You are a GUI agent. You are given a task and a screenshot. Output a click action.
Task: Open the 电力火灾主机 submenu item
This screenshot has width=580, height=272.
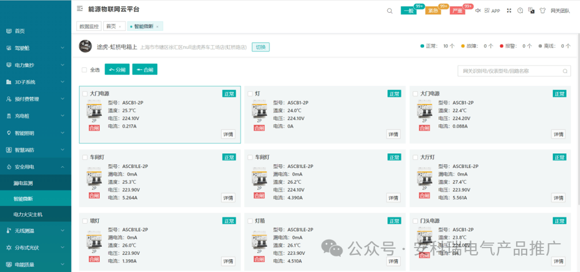point(36,214)
